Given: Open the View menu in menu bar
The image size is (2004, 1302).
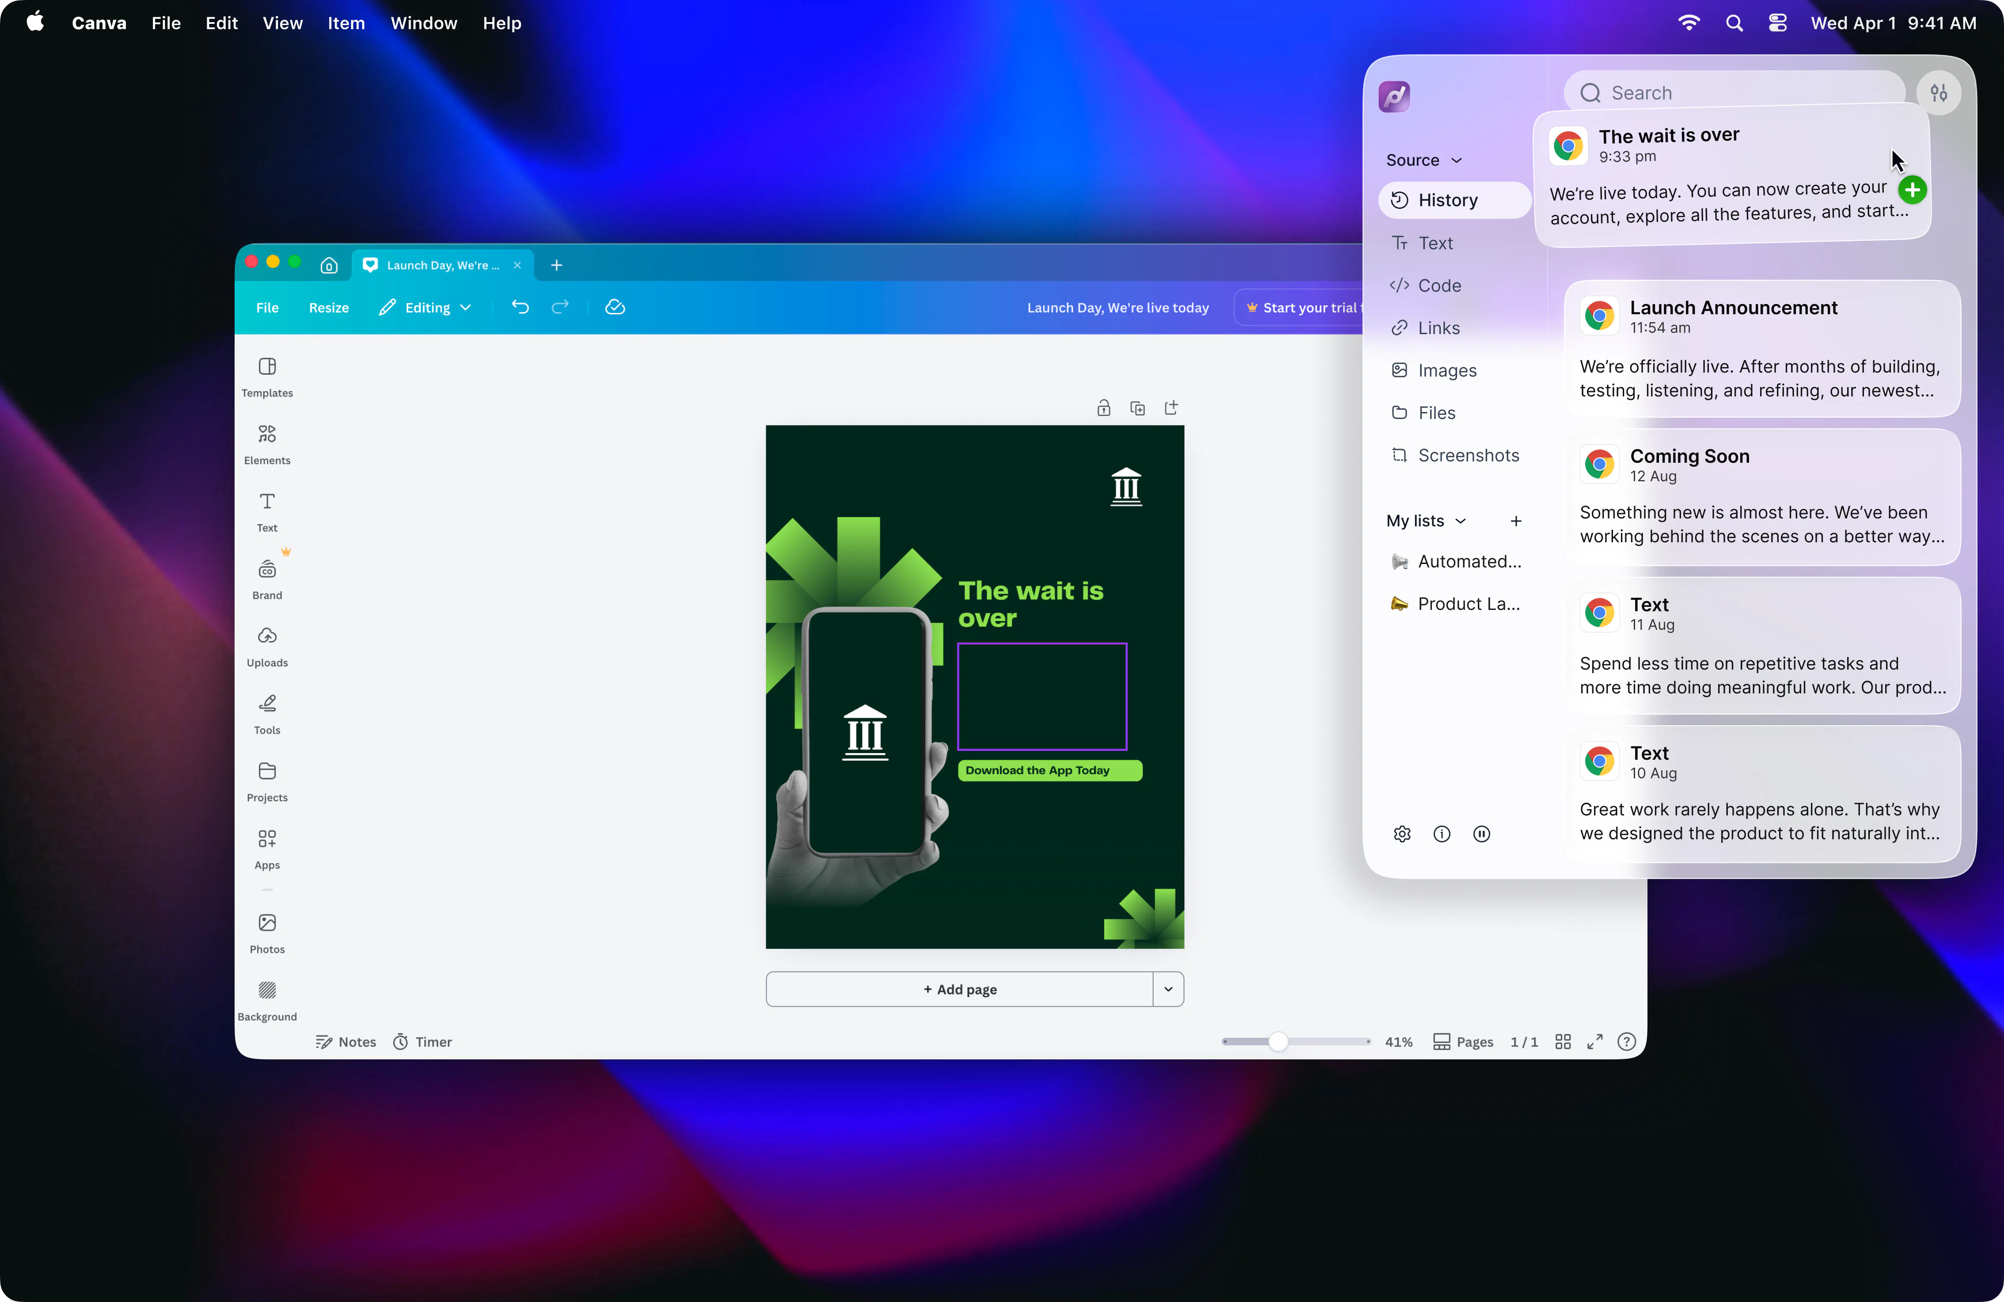Looking at the screenshot, I should pyautogui.click(x=282, y=23).
